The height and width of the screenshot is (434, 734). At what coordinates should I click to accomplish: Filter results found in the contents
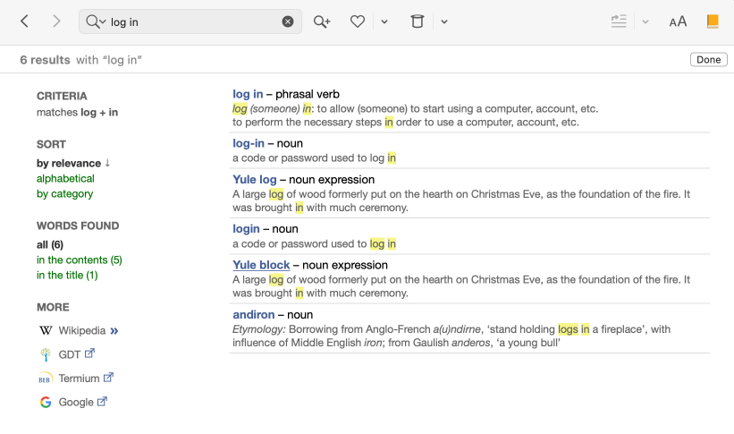click(x=79, y=260)
